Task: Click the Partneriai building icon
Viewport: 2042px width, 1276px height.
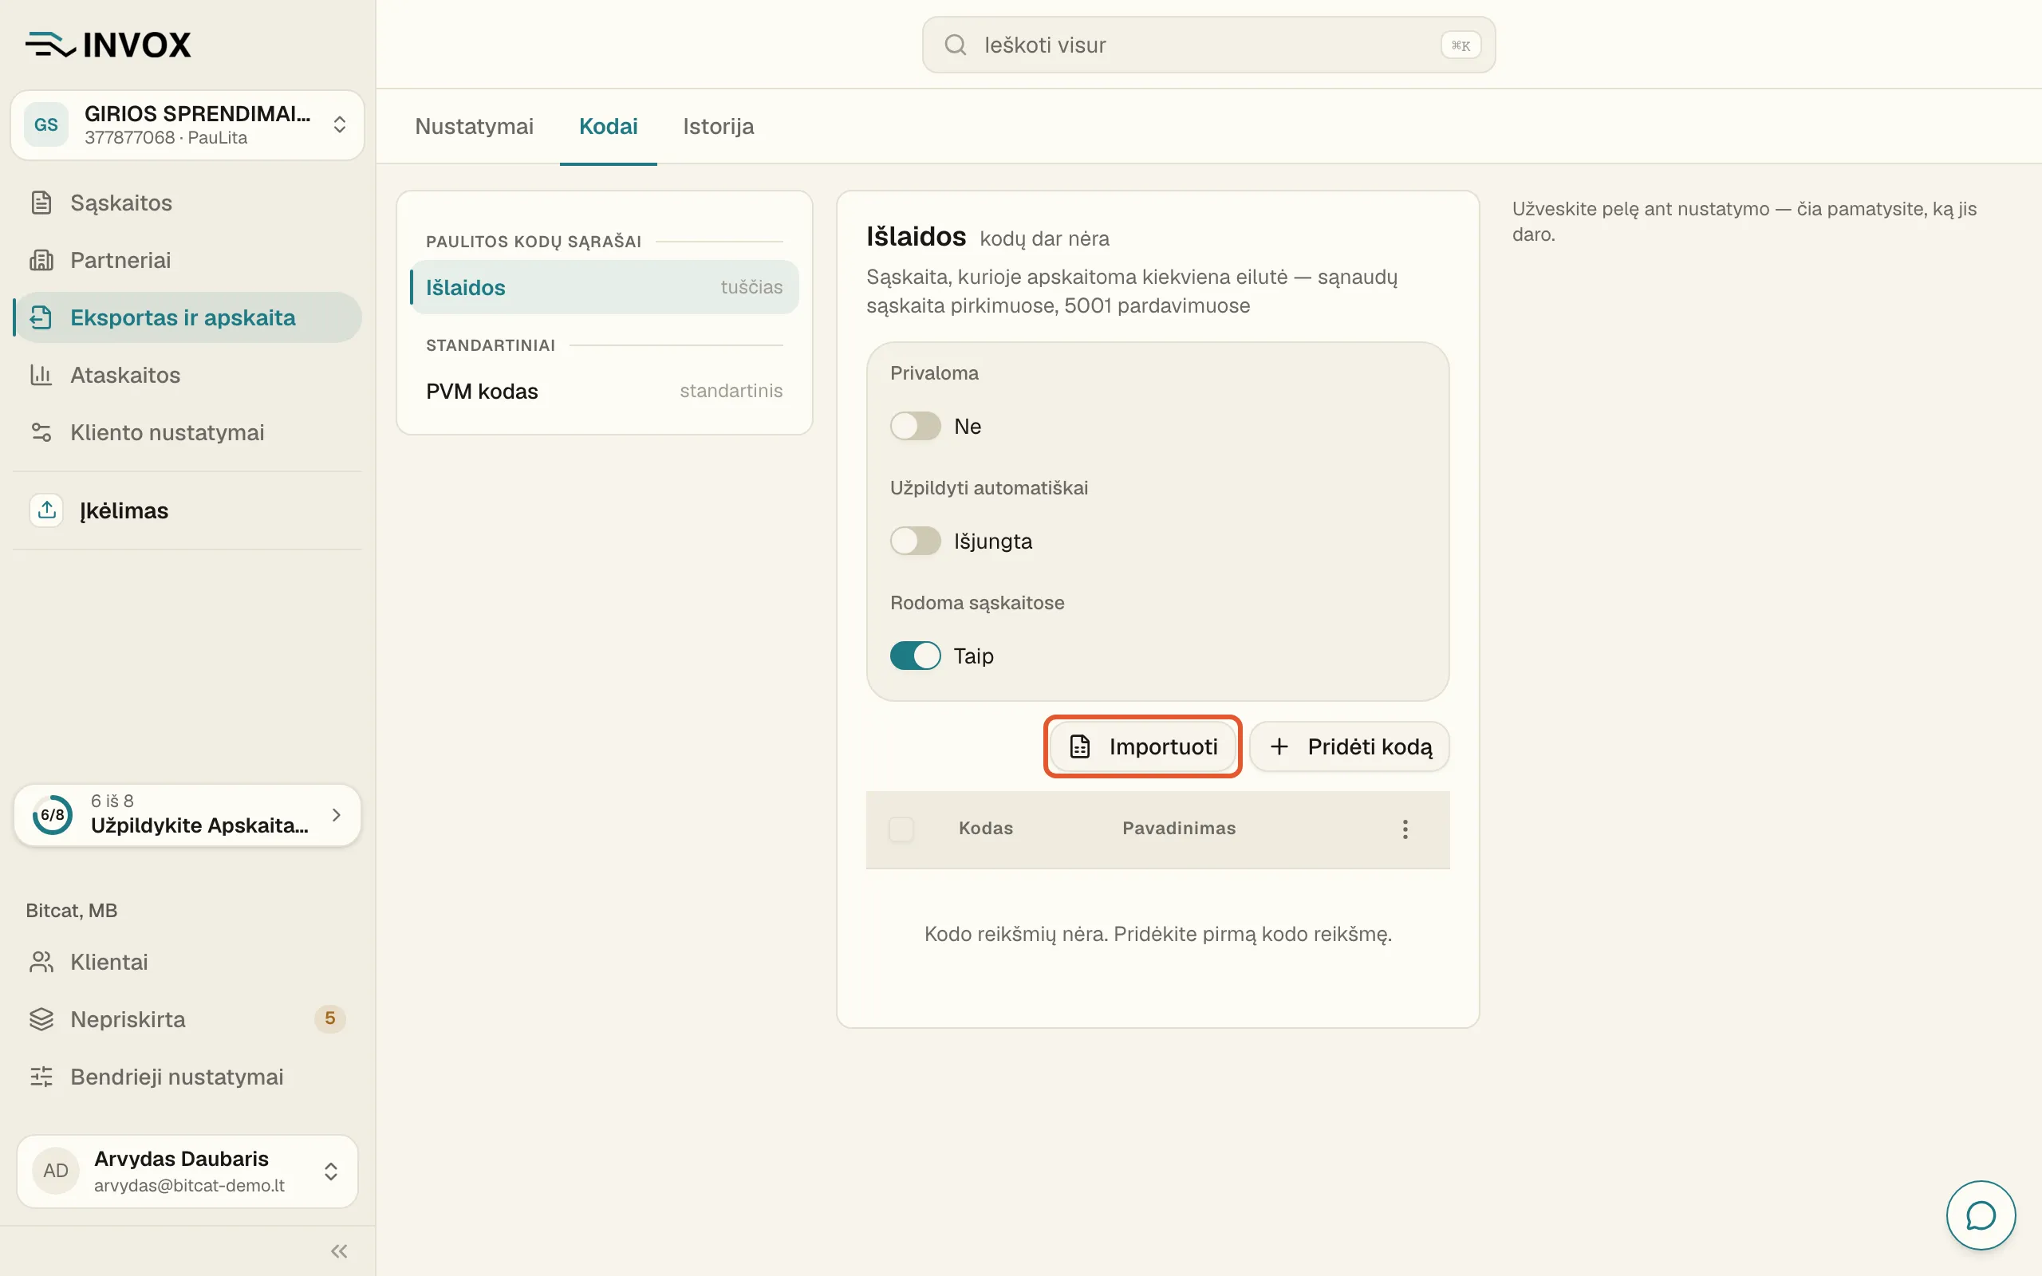Action: 41,260
